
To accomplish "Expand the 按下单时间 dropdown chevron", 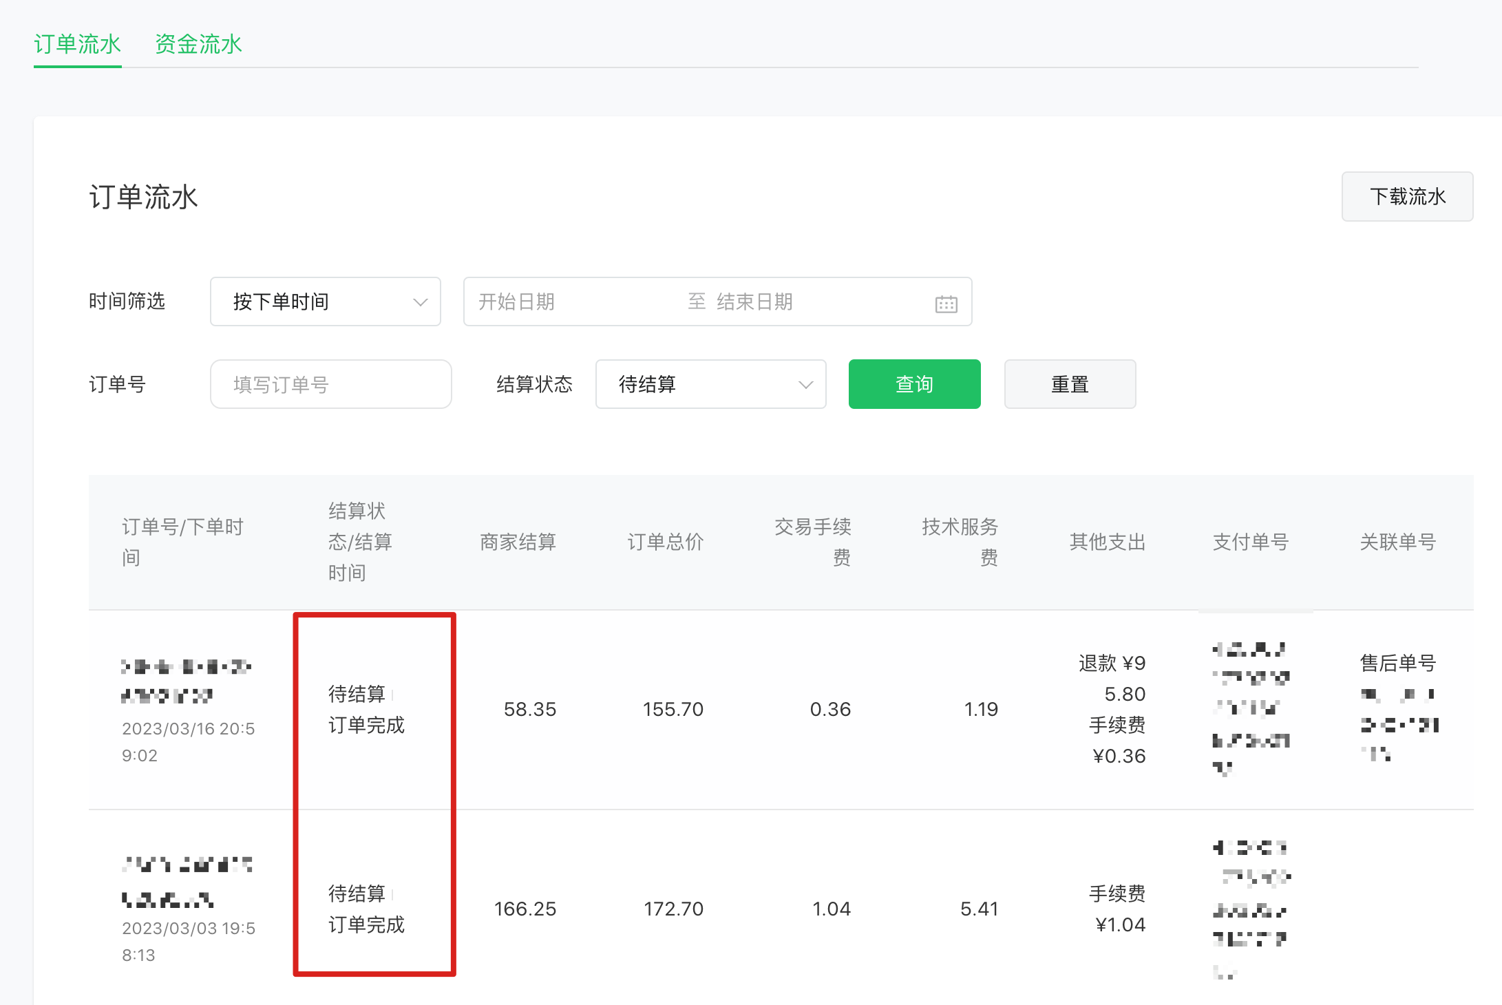I will tap(420, 302).
